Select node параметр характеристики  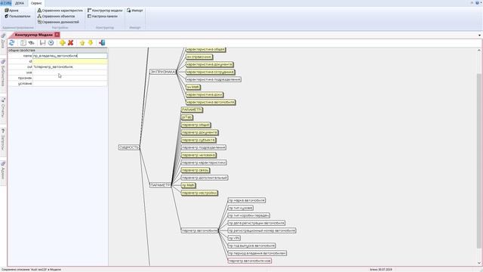[x=204, y=162]
